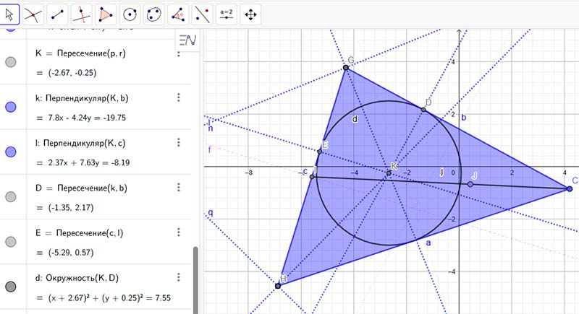Hide perpendicular line k
This screenshot has height=314, width=579.
pyautogui.click(x=11, y=107)
